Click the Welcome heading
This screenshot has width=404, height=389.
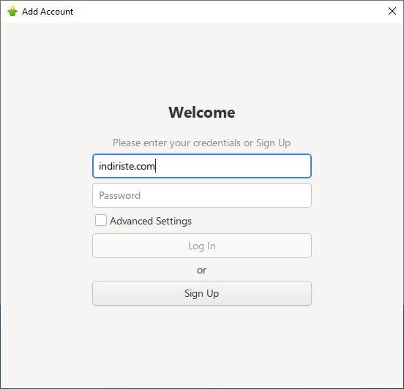202,113
